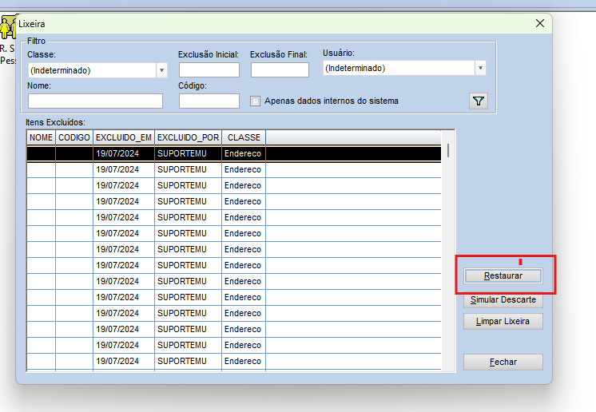The width and height of the screenshot is (596, 412).
Task: Close the Lixeira dialog window
Action: 540,24
